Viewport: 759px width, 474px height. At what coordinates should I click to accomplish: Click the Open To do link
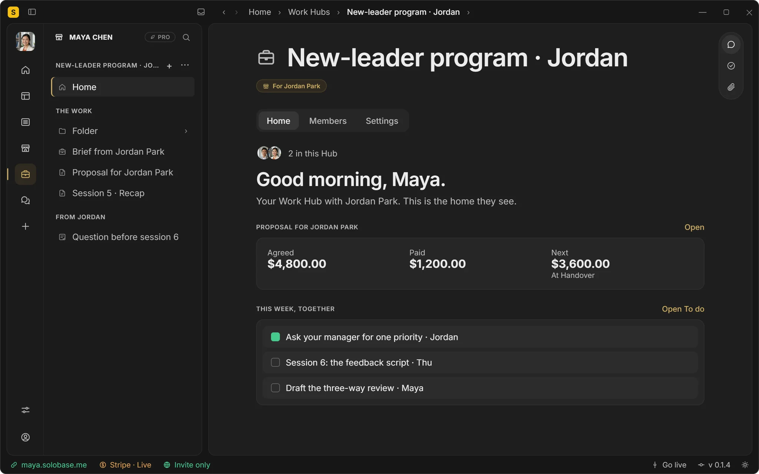[683, 309]
